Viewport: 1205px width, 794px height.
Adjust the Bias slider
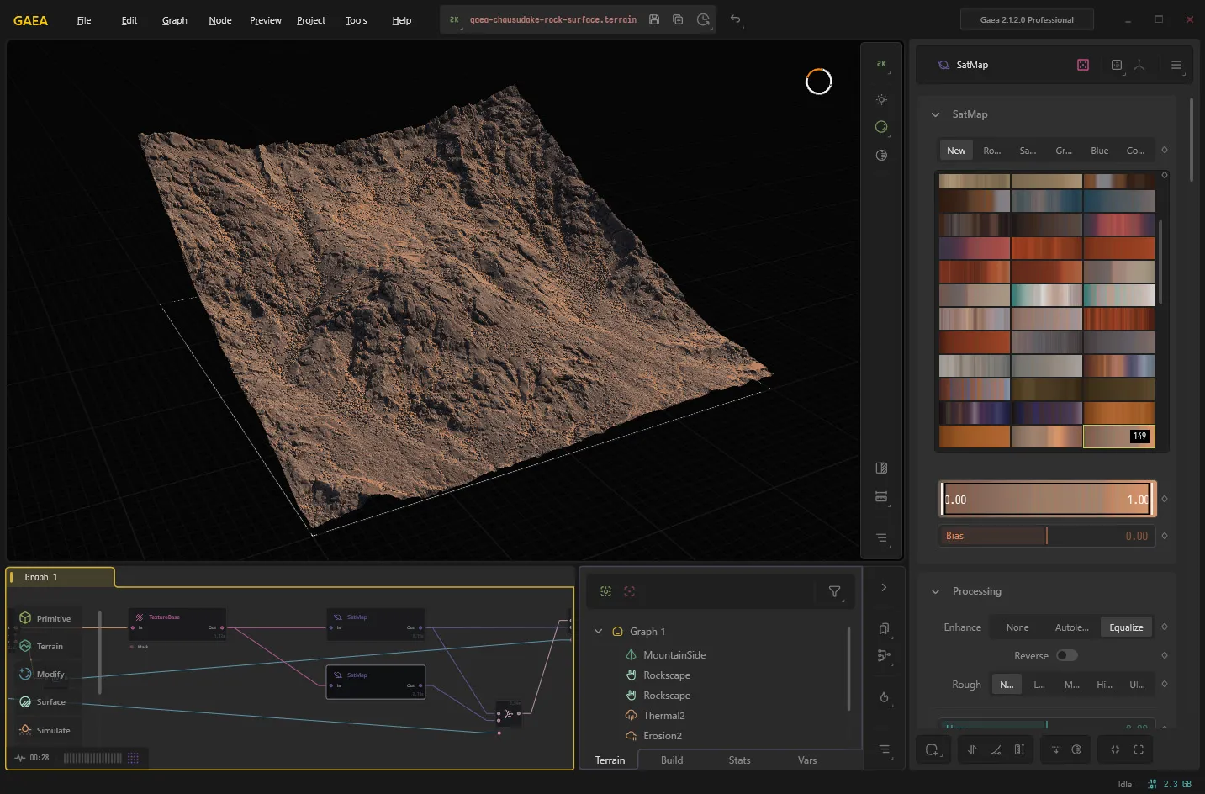pos(1047,536)
